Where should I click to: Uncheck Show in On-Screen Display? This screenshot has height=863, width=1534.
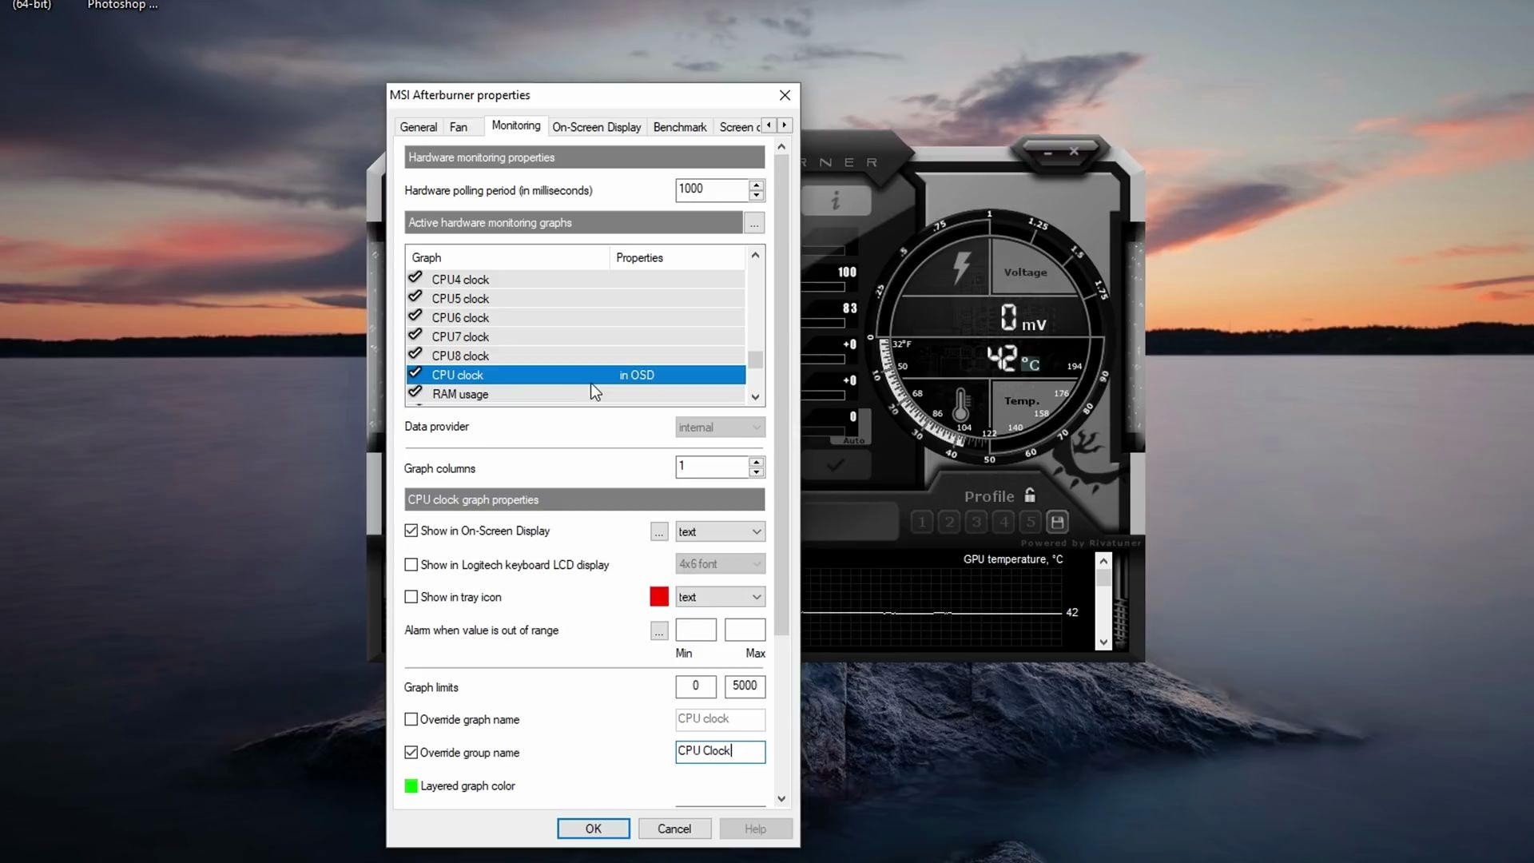(x=411, y=531)
